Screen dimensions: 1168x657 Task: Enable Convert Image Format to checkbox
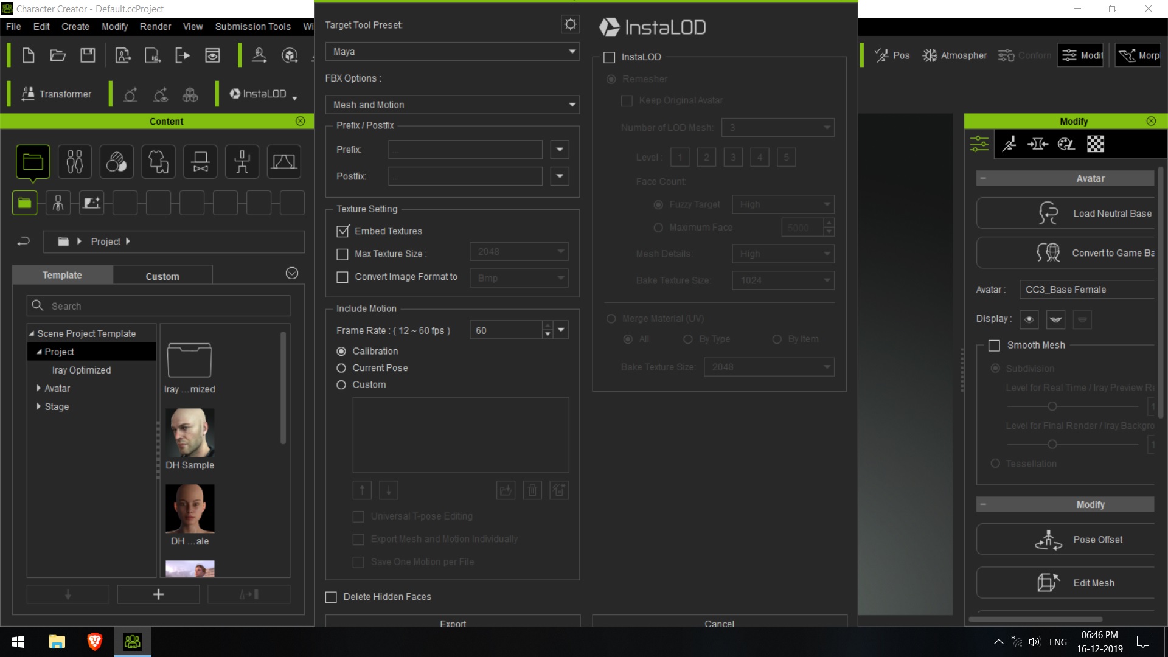(343, 277)
